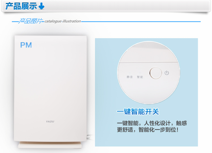Screen dimensions: 212x153
Task: Click the light blue feature panel background
Action: click(x=146, y=92)
